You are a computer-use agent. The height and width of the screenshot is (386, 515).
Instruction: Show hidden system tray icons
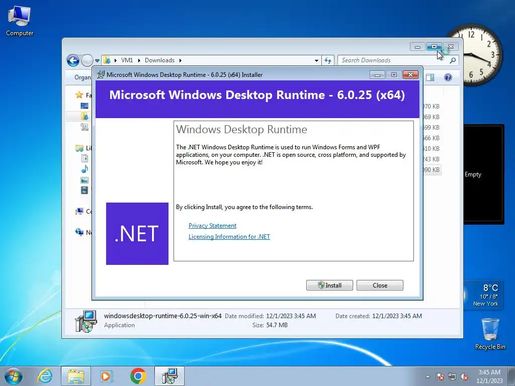[x=427, y=376]
